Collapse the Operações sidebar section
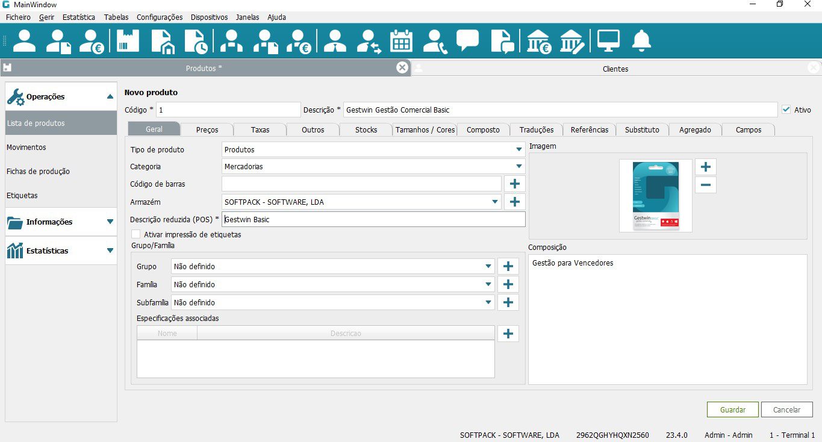 61,96
